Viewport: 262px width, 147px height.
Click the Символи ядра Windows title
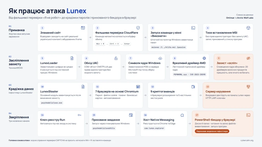144,63
